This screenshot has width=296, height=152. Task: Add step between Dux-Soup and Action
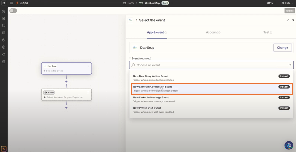click(66, 81)
